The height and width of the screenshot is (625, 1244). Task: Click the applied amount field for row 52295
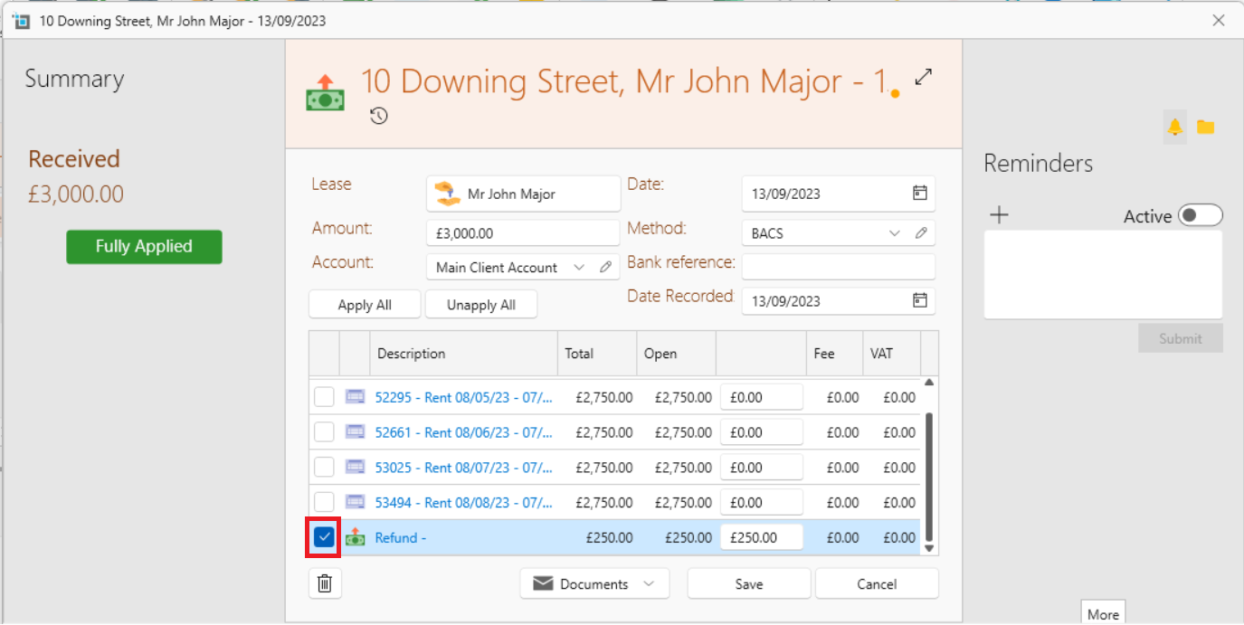pyautogui.click(x=762, y=397)
